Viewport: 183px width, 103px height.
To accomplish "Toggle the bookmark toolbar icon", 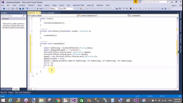I will 131,9.
